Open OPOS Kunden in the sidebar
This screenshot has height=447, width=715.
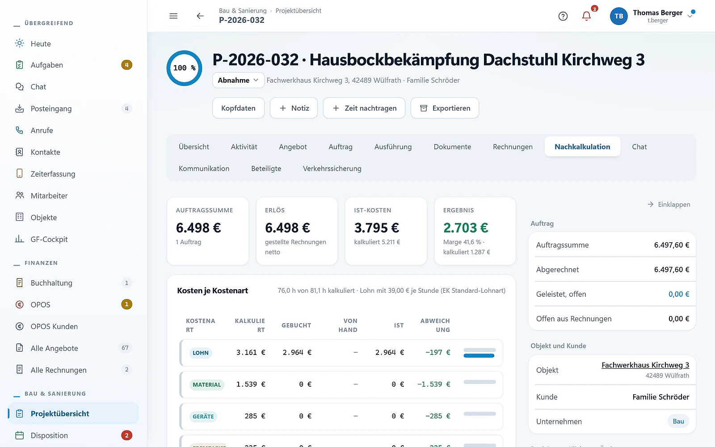coord(73,326)
